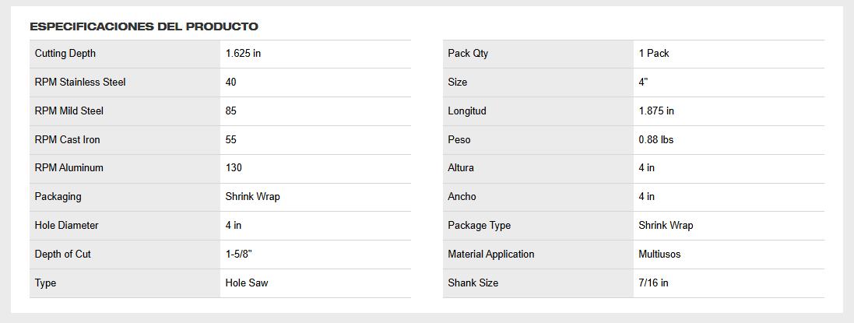Click the RPM Aluminum value 130
The width and height of the screenshot is (854, 323).
tap(234, 168)
